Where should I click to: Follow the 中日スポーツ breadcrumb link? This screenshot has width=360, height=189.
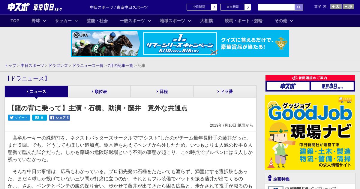tap(32, 66)
